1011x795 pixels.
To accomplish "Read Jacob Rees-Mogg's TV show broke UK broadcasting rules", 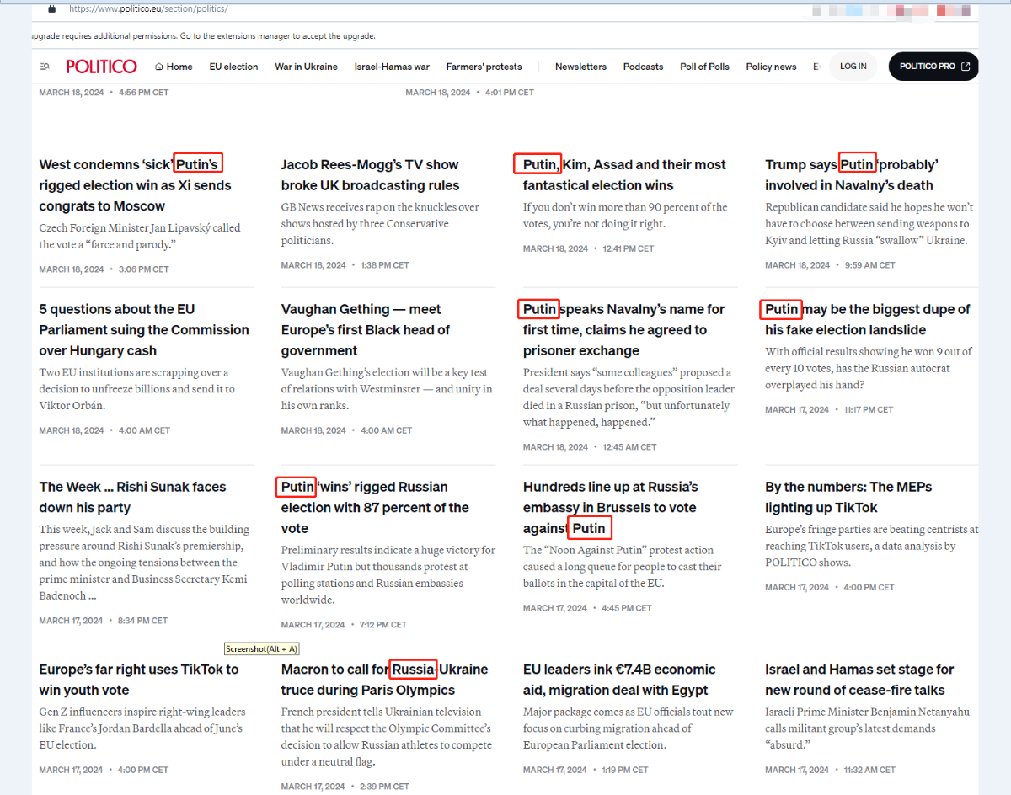I will click(371, 175).
